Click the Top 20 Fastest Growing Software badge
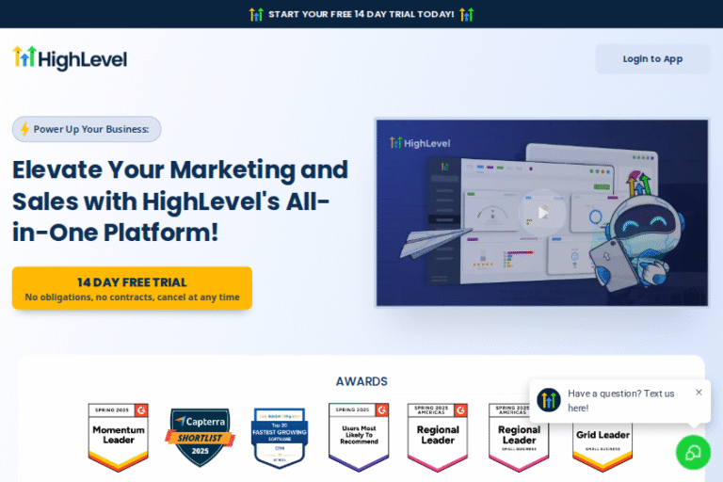Screen dimensions: 723x482 click(x=280, y=437)
